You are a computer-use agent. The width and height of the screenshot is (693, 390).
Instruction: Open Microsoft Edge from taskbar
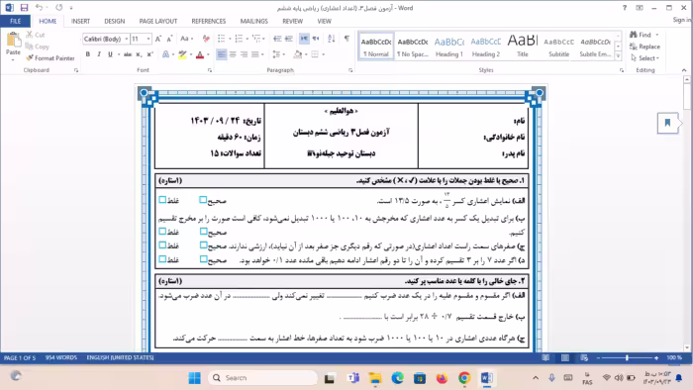pos(397,378)
